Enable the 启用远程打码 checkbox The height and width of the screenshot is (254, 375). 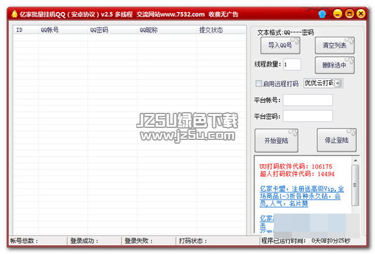259,83
